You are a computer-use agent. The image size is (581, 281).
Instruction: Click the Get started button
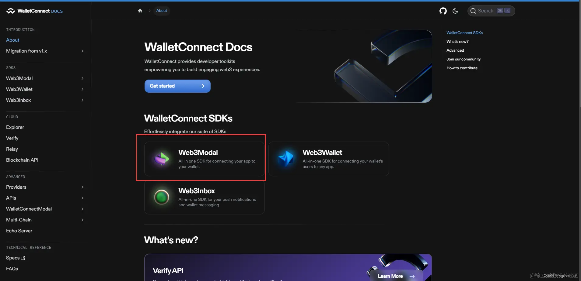pyautogui.click(x=177, y=86)
